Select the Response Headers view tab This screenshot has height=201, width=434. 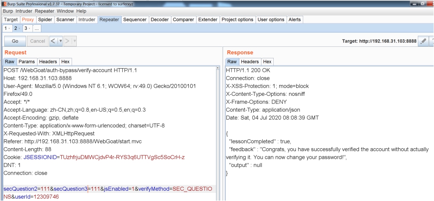click(250, 62)
